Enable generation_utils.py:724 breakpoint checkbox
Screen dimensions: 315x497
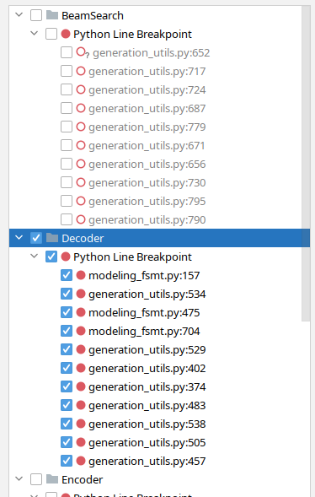pos(67,89)
